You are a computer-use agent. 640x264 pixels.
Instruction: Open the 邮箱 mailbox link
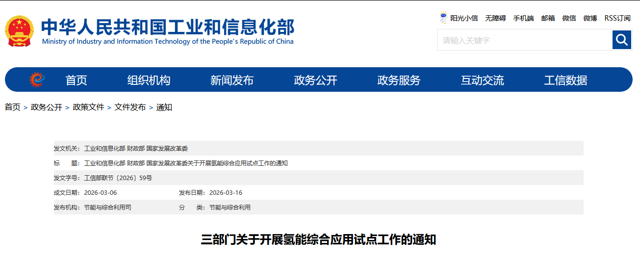tap(548, 18)
